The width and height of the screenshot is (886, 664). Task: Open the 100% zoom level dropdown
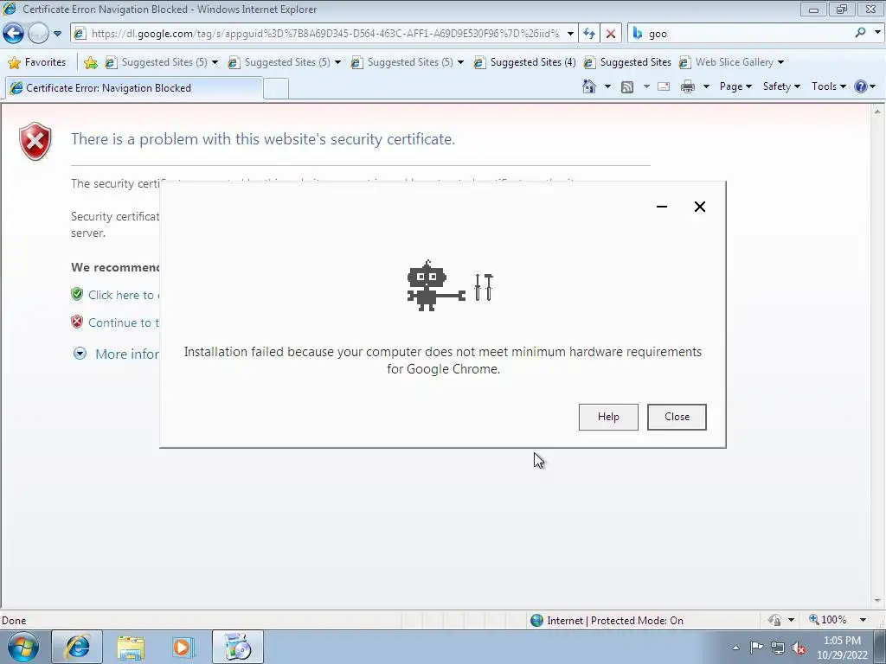click(863, 620)
